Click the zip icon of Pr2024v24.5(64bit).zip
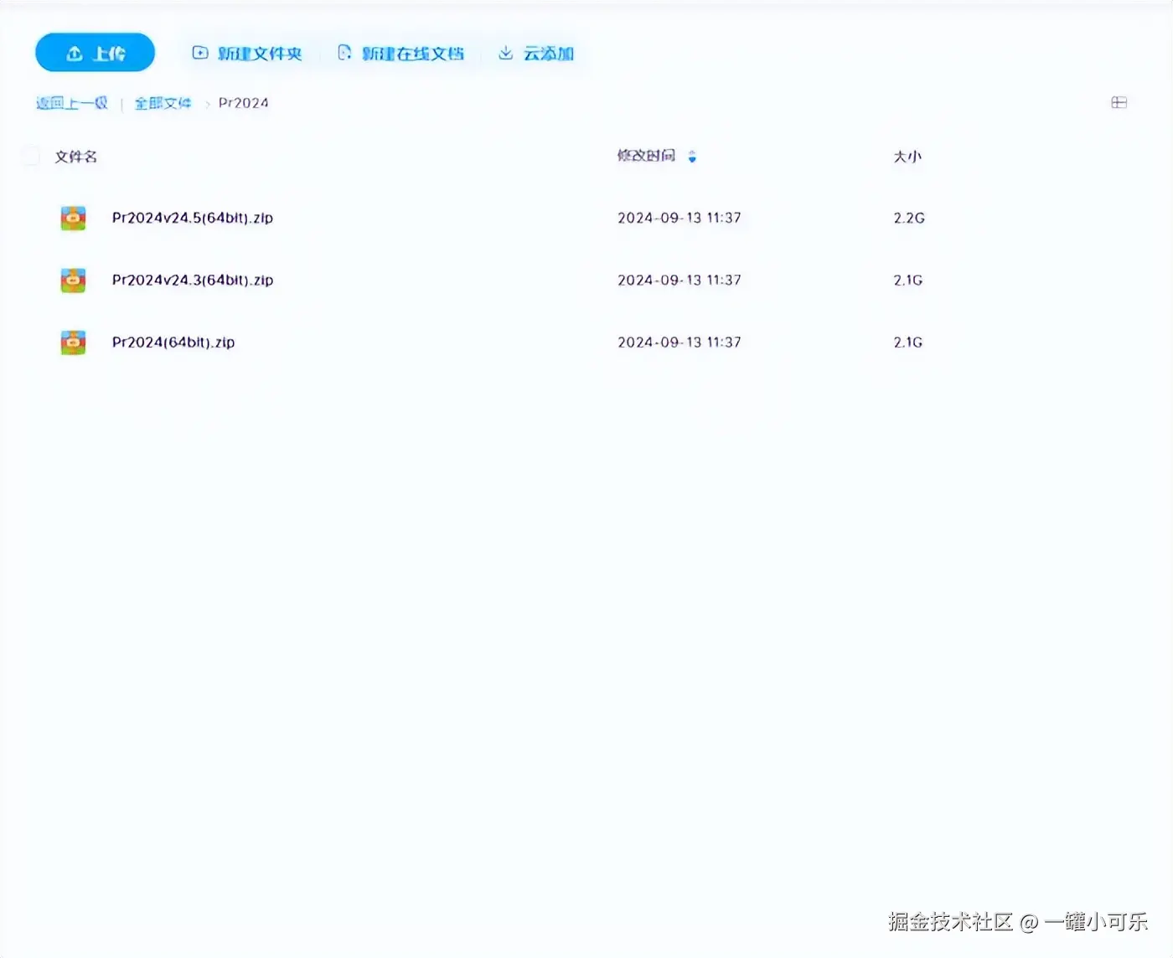This screenshot has height=958, width=1173. pyautogui.click(x=74, y=218)
